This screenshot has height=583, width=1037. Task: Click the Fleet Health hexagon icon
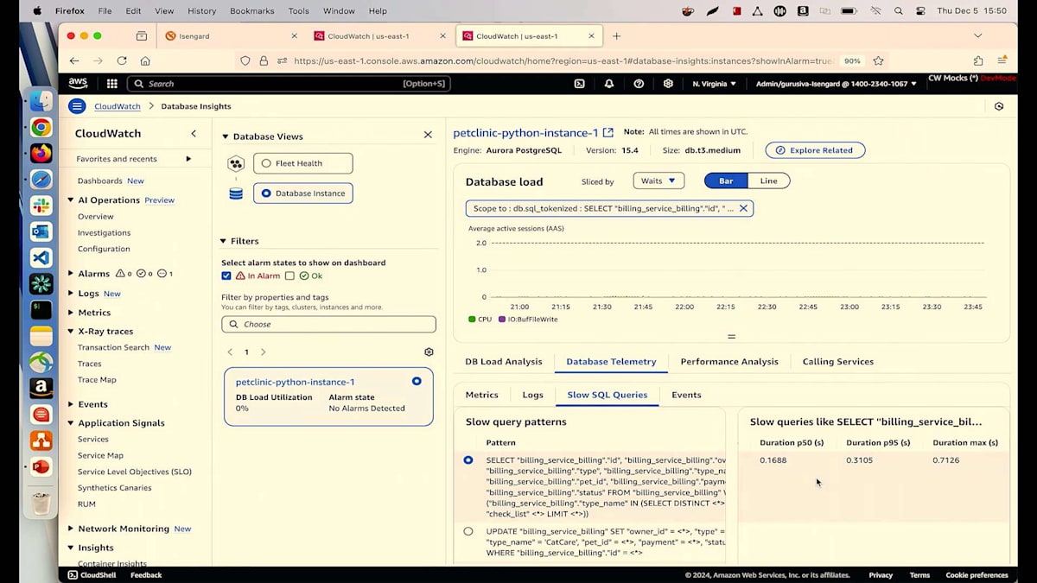pyautogui.click(x=236, y=163)
